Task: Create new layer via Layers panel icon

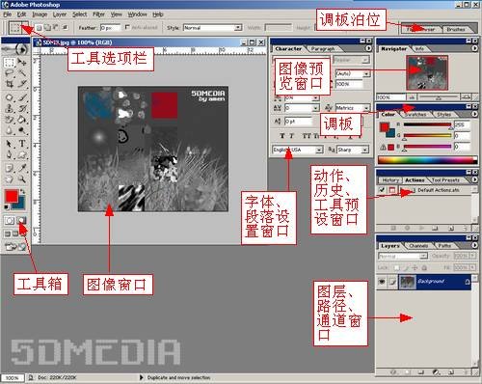Action: (x=451, y=372)
